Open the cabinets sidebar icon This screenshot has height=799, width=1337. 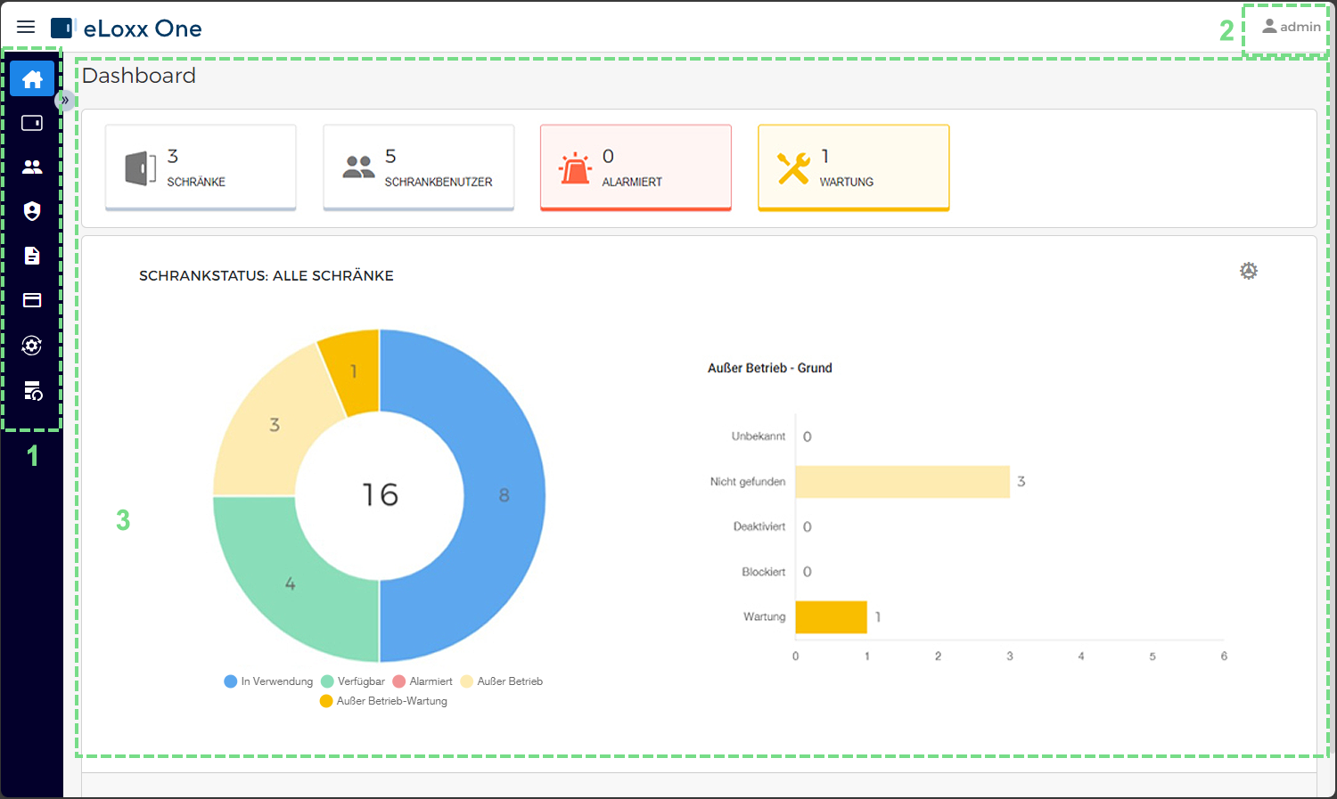tap(32, 123)
